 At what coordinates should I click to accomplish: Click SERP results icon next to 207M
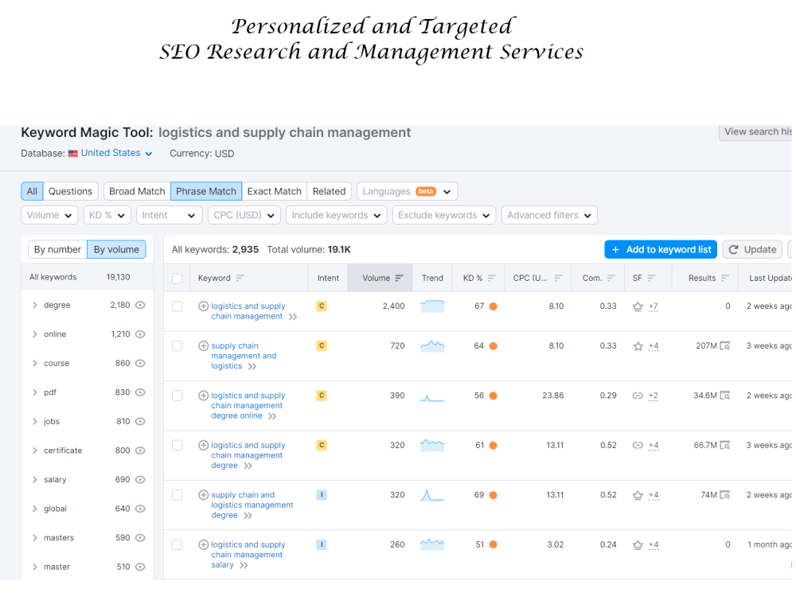click(x=725, y=345)
